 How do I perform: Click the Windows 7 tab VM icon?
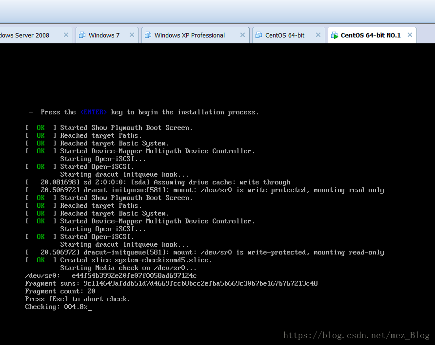[81, 35]
